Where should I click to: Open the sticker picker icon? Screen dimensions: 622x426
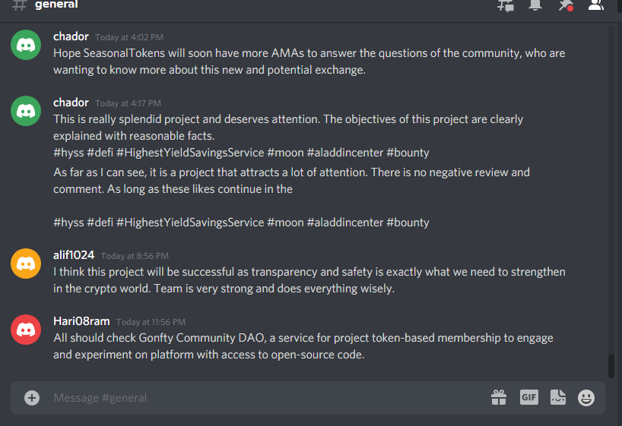click(557, 397)
